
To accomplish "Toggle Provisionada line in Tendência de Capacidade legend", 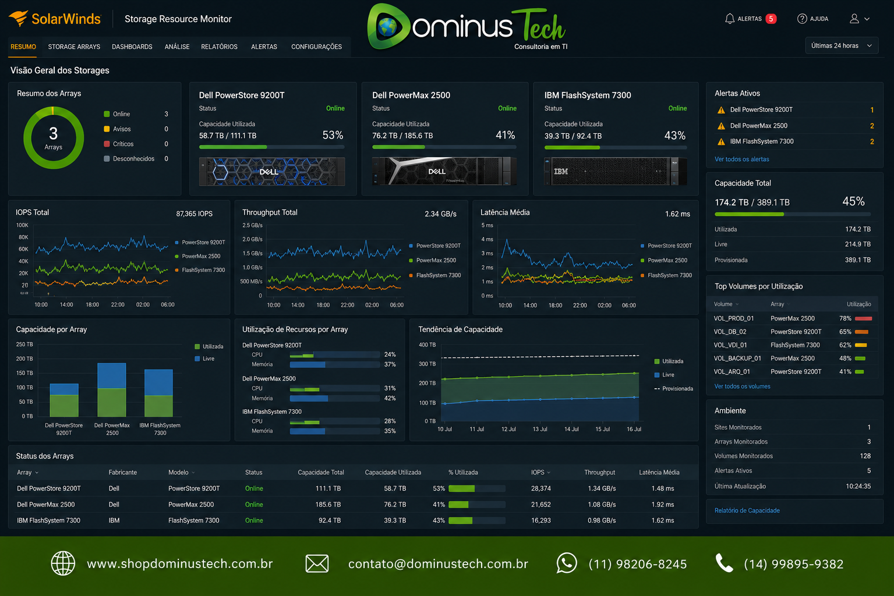I will click(x=674, y=389).
